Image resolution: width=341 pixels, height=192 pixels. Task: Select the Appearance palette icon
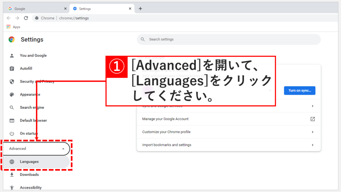coord(12,95)
